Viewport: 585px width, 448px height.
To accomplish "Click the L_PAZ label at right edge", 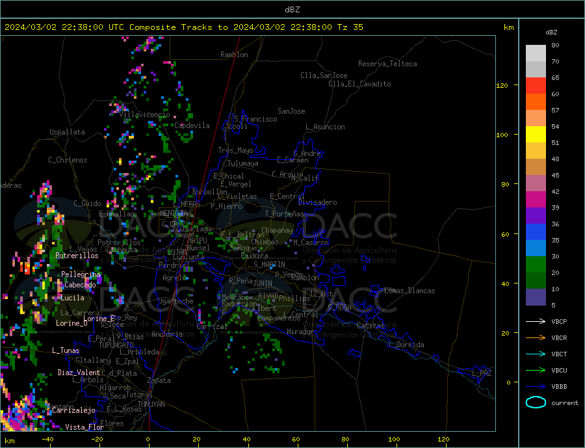I will point(482,373).
